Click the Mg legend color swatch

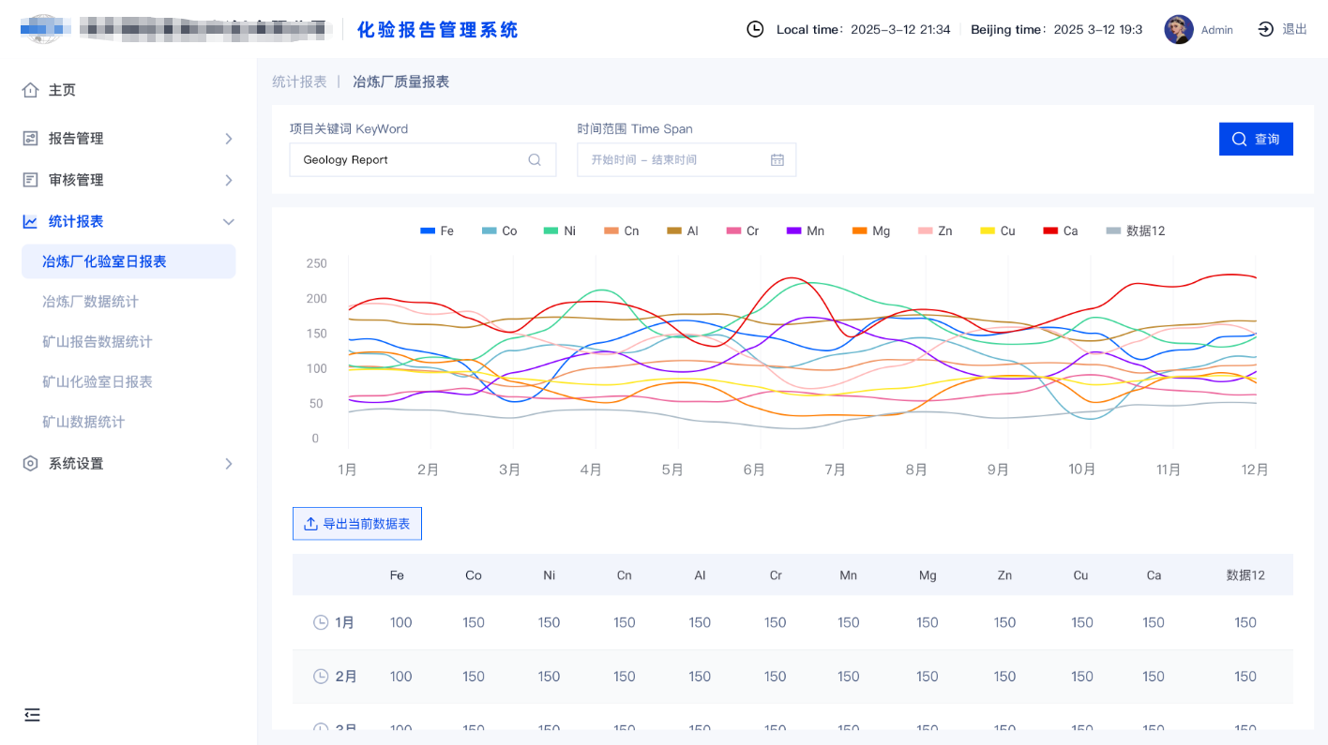click(859, 231)
